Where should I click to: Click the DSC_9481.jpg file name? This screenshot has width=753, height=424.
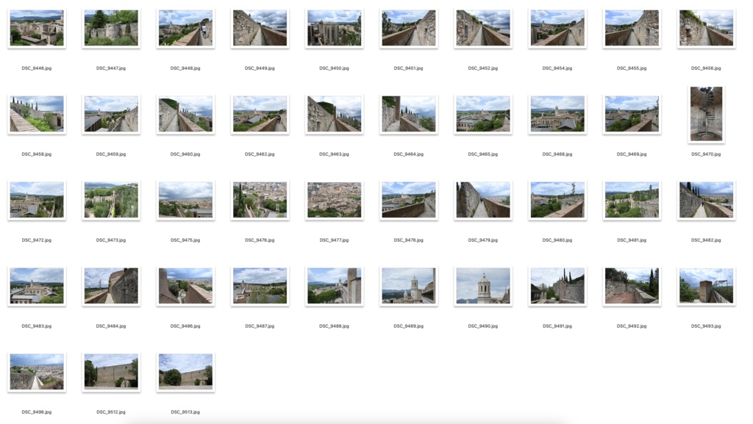[632, 240]
